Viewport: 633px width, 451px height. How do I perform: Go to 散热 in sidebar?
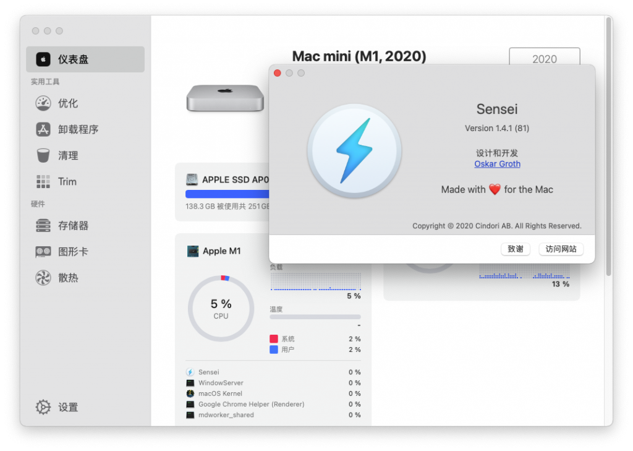coord(85,278)
